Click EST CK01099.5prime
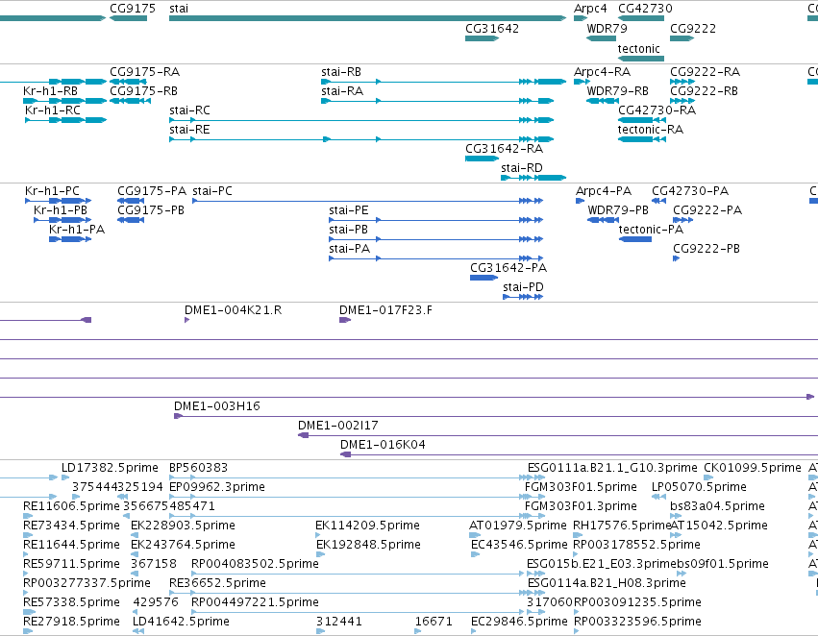The image size is (818, 636). pyautogui.click(x=753, y=468)
